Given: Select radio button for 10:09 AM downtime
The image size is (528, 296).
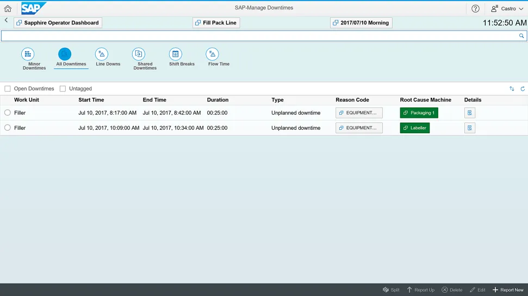Looking at the screenshot, I should click(8, 128).
